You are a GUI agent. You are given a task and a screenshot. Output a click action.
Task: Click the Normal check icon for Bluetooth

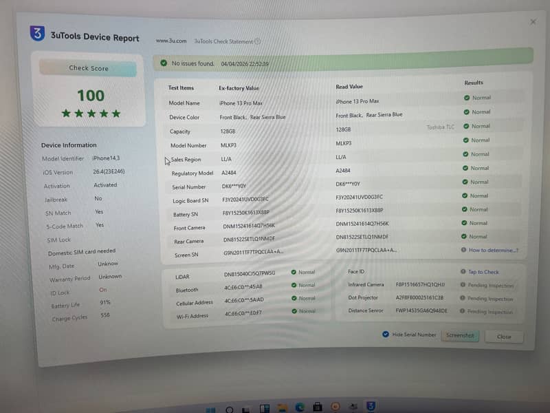pos(294,285)
